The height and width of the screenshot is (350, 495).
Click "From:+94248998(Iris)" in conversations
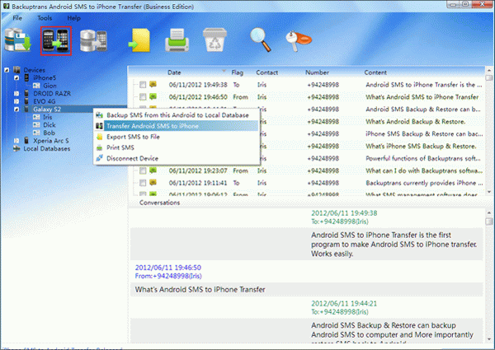coord(168,276)
